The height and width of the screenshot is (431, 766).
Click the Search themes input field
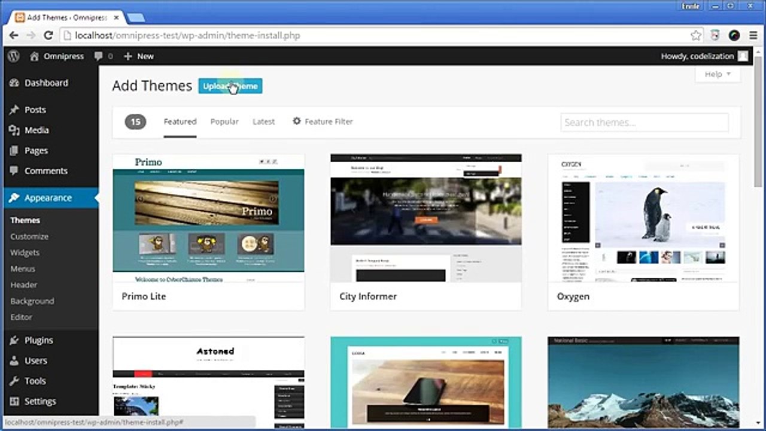click(645, 122)
